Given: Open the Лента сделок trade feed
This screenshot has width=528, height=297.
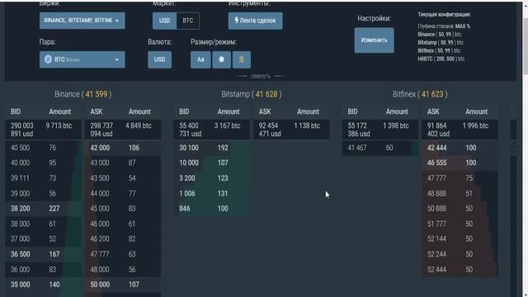Looking at the screenshot, I should pyautogui.click(x=255, y=21).
